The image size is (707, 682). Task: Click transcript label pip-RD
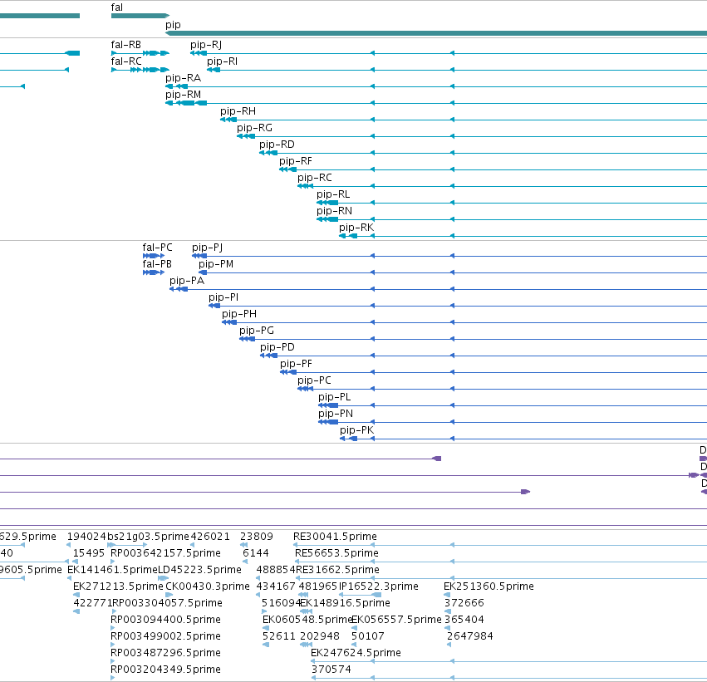pyautogui.click(x=277, y=145)
